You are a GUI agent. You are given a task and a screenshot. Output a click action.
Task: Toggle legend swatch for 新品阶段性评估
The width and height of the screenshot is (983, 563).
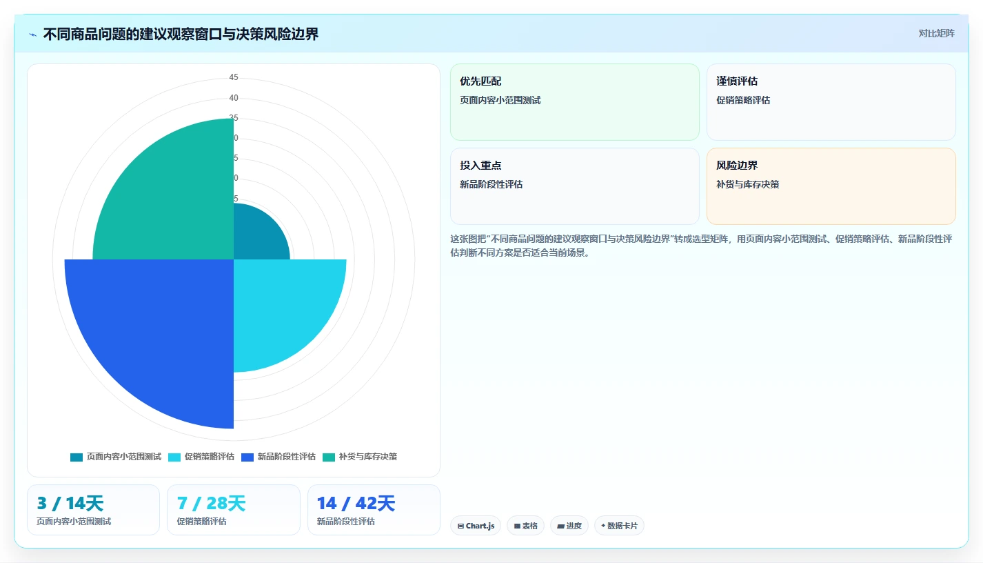coord(247,457)
